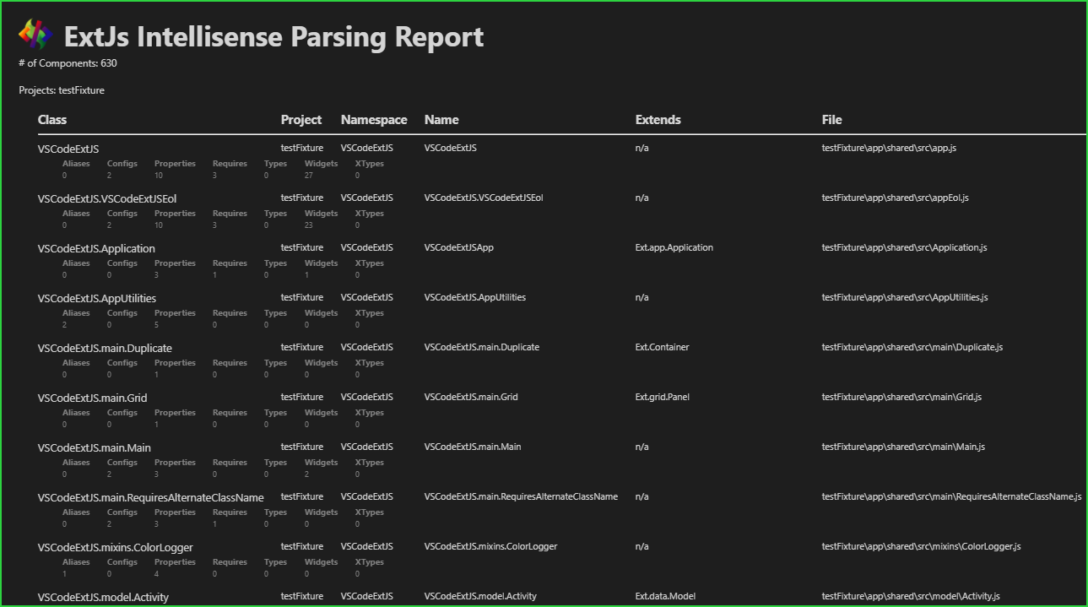Click Properties label under VSCodeExtJS.AppUtilities
Viewport: 1088px width, 607px height.
175,313
